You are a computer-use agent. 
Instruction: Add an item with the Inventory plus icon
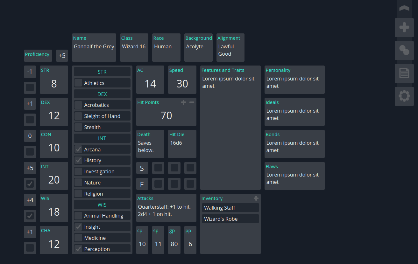[256, 198]
